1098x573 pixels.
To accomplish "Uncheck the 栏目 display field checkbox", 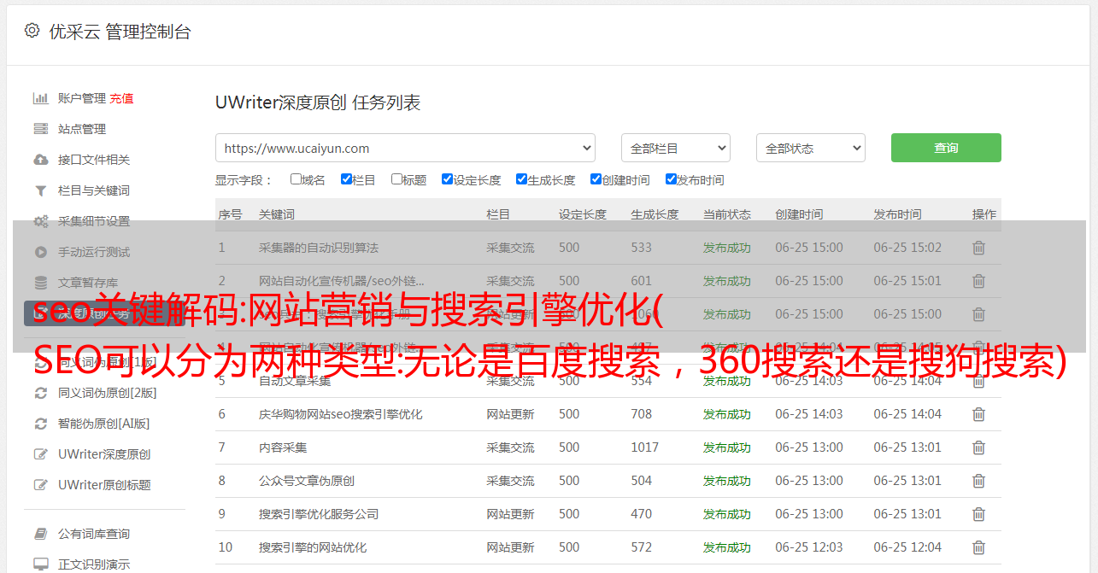I will (346, 179).
